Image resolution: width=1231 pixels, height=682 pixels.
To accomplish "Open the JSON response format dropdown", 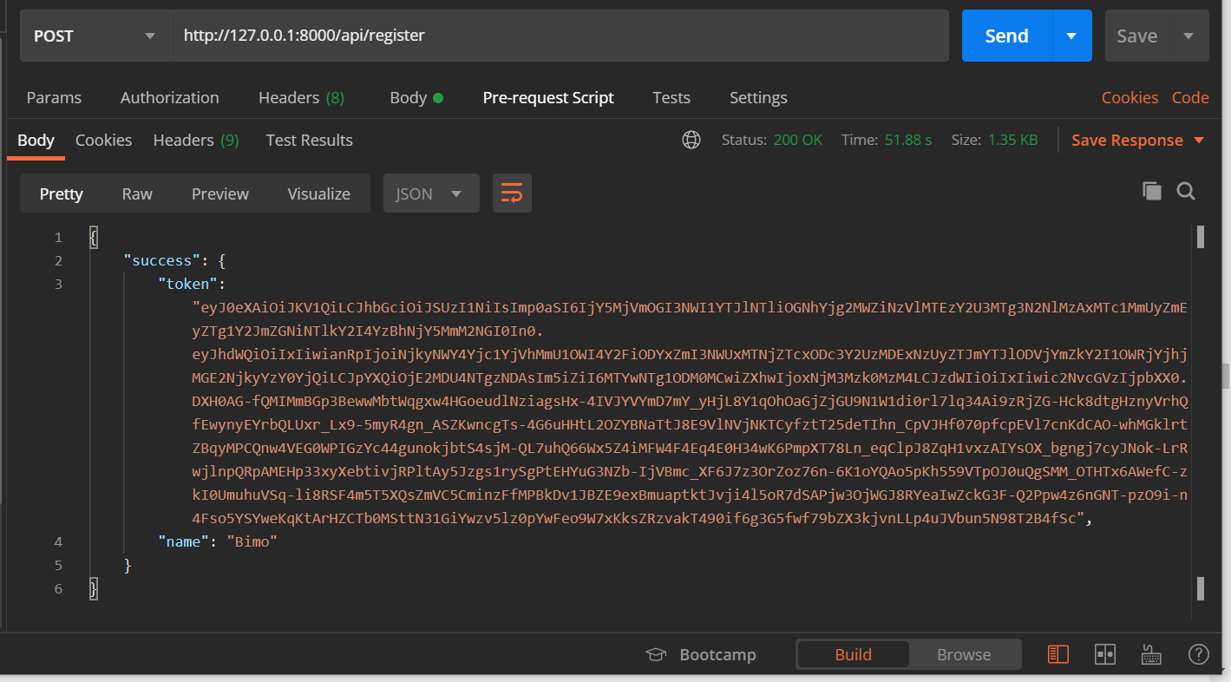I will pos(430,193).
